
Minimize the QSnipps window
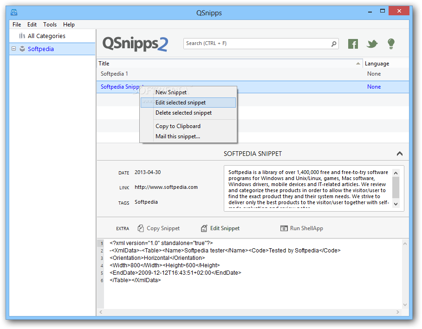tap(370, 12)
